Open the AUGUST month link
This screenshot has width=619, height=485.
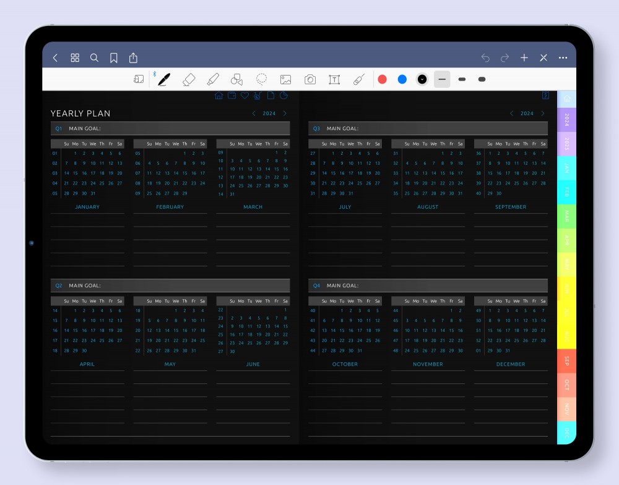pyautogui.click(x=428, y=207)
